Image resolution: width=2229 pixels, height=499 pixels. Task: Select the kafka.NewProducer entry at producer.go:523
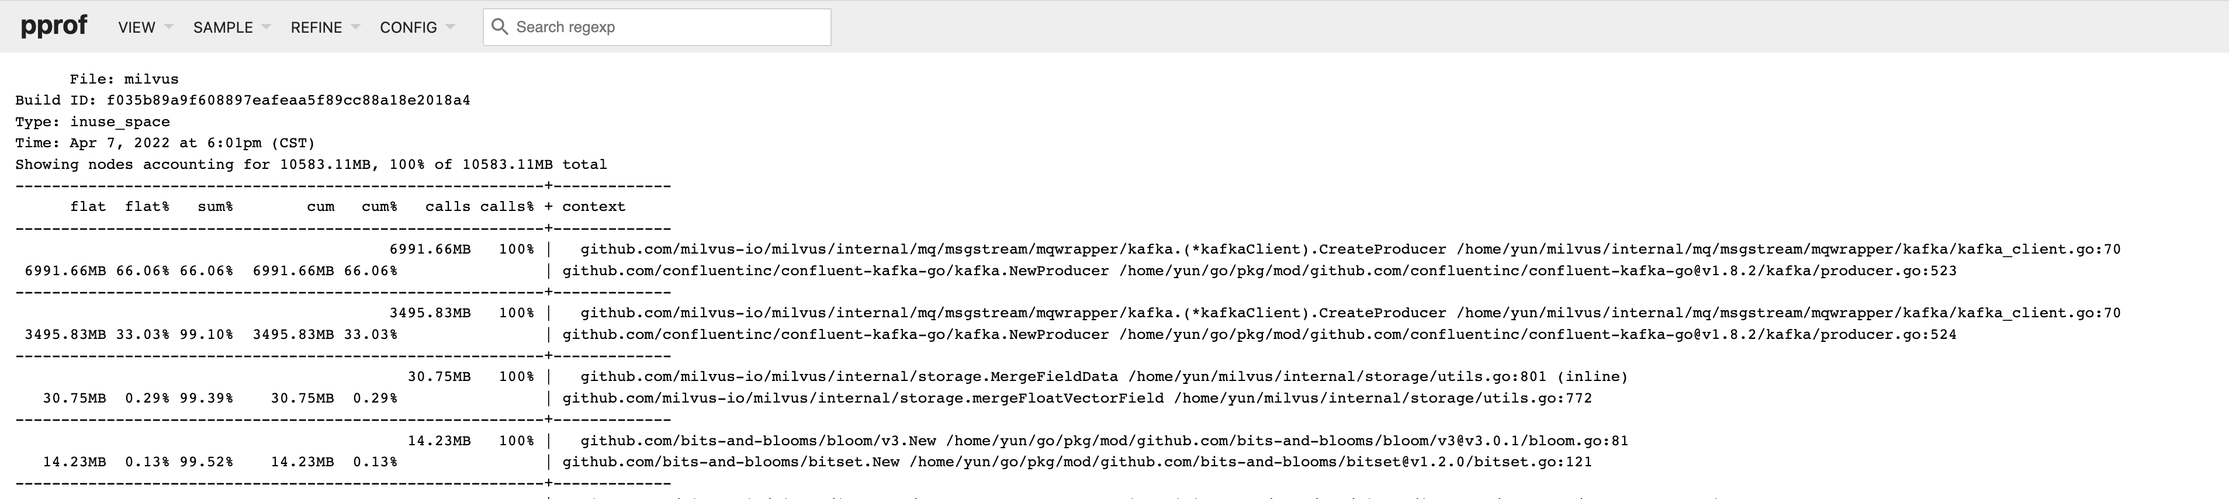[835, 270]
